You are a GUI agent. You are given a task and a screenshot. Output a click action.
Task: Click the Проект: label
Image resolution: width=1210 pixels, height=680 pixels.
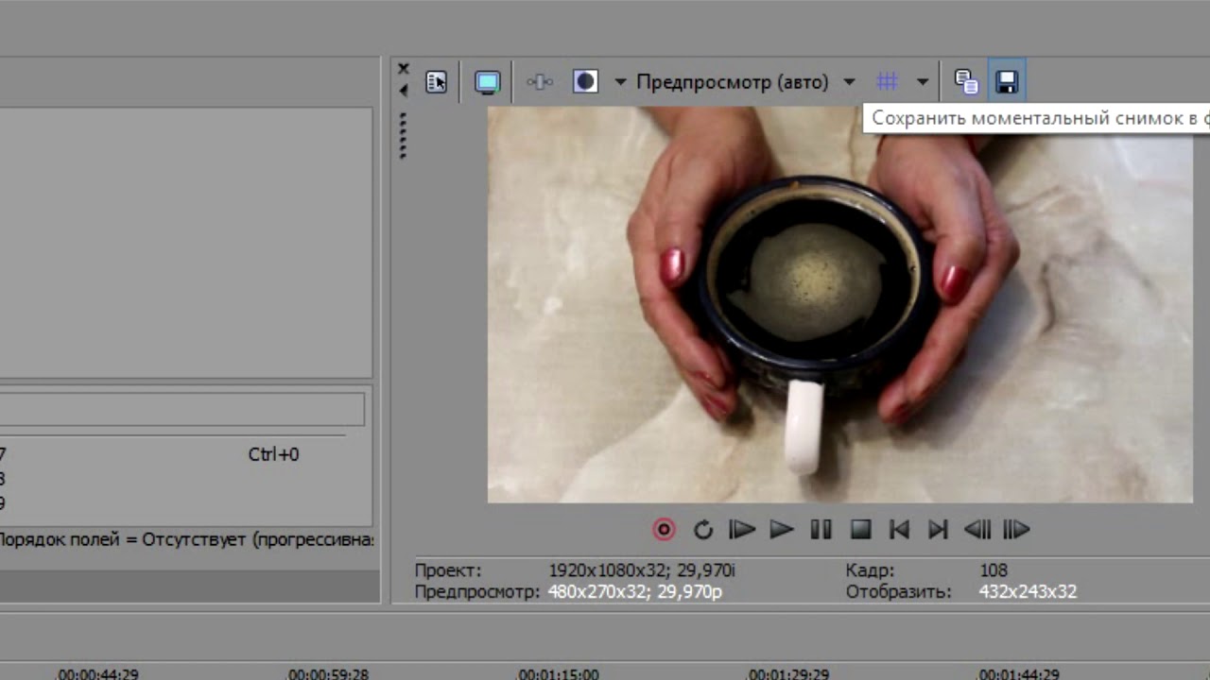448,570
